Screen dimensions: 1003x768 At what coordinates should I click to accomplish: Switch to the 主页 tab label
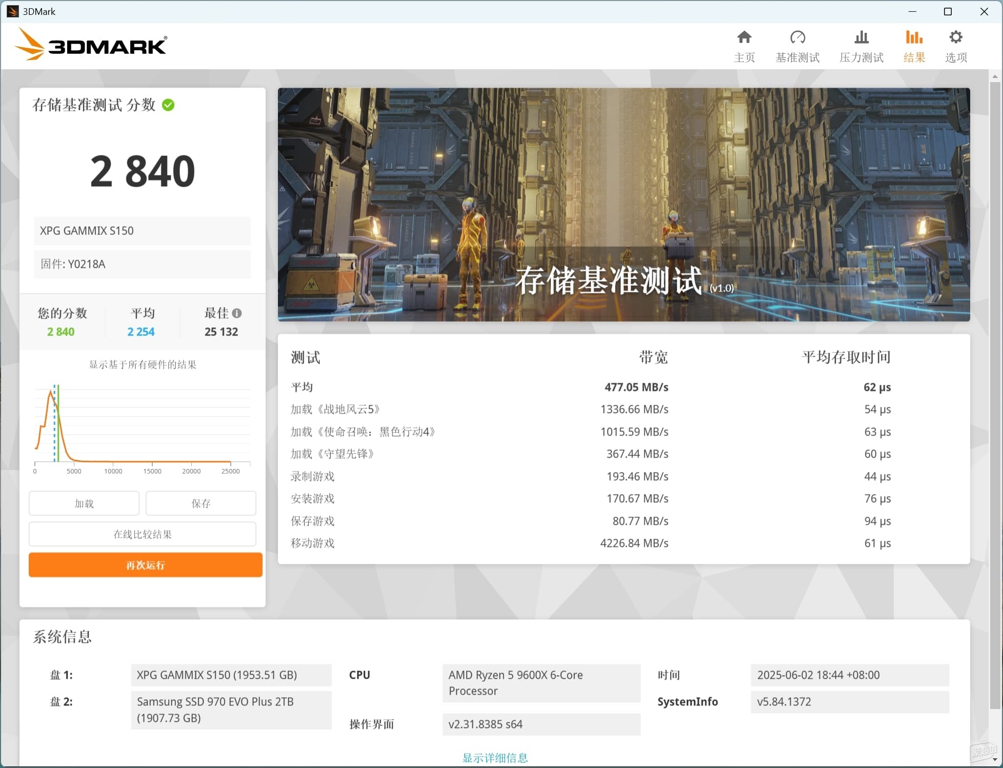pyautogui.click(x=744, y=57)
